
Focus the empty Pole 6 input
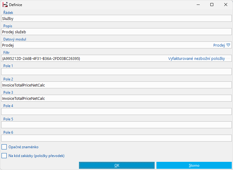coord(116,138)
